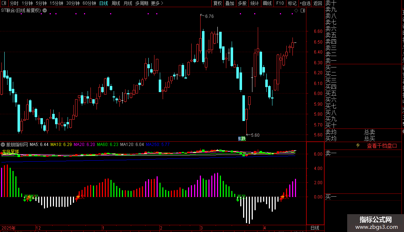This screenshot has height=232, width=404.
Task: Click the 买均 average buy label
Action: [x=331, y=138]
